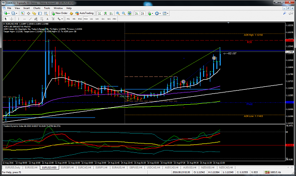Zoom out on the chart
This screenshot has width=296, height=176.
tap(124, 13)
